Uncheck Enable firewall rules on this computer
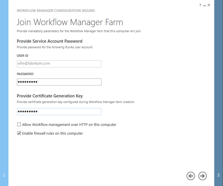Screen dimensions: 223x186 click(x=19, y=133)
